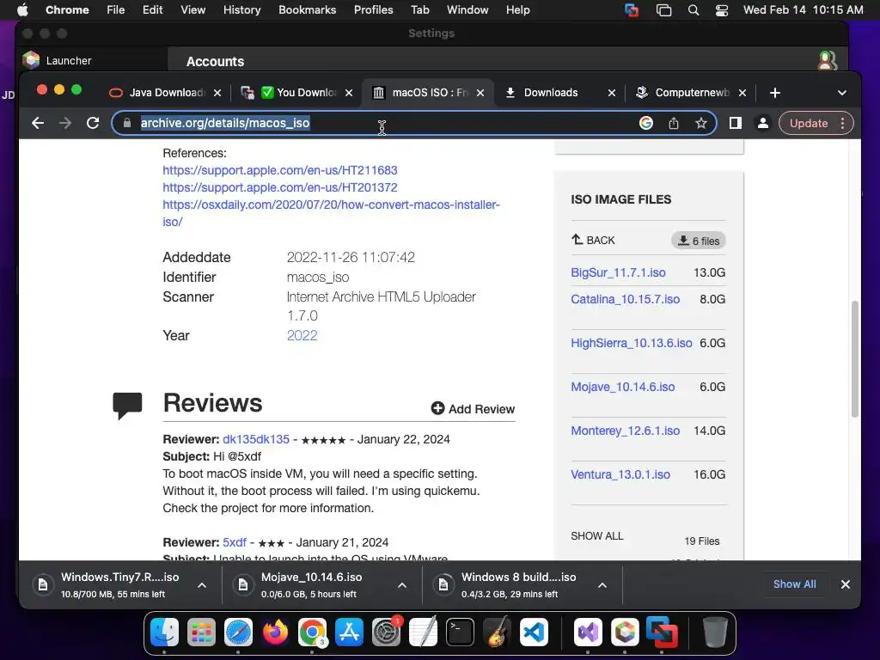Go back with the browser back arrow
Screen dimensions: 880x660
(x=38, y=123)
